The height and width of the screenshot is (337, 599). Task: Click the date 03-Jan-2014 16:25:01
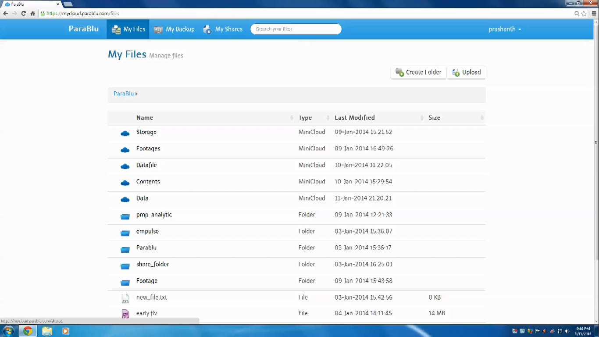tap(364, 264)
